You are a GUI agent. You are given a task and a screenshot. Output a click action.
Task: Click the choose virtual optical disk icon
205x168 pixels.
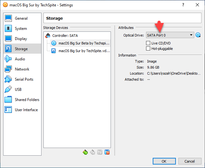(198, 35)
